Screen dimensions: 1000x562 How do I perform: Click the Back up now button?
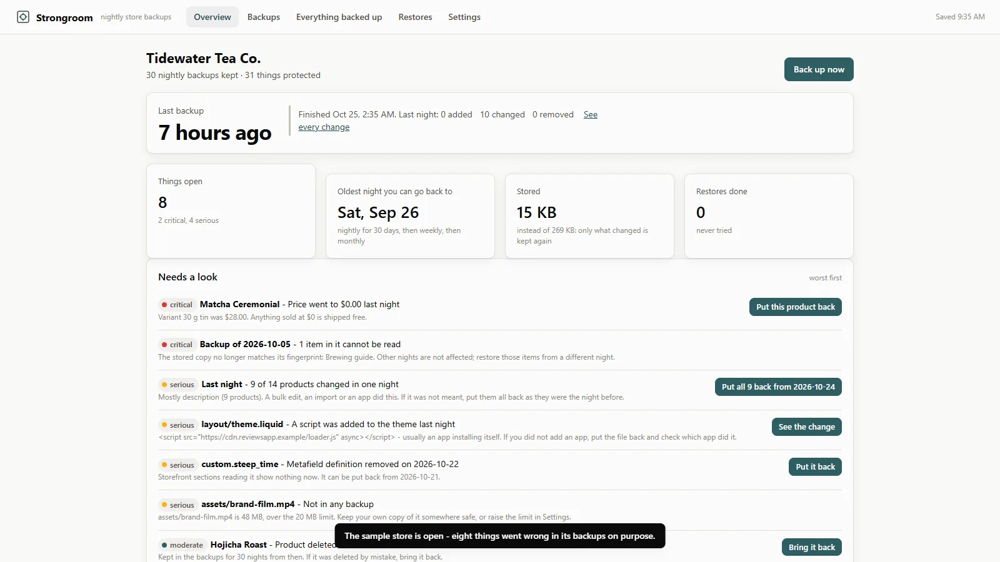[819, 69]
